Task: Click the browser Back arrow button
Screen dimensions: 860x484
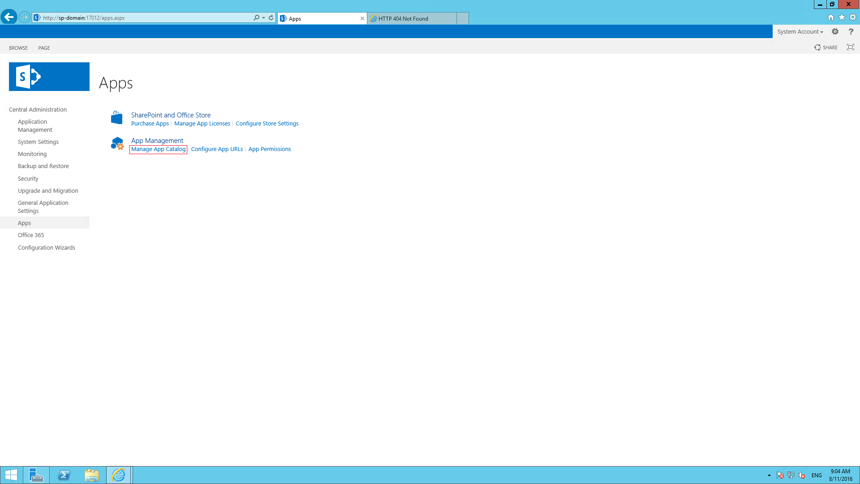Action: 9,17
